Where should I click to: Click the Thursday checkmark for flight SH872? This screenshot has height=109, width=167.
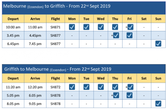[115, 87]
